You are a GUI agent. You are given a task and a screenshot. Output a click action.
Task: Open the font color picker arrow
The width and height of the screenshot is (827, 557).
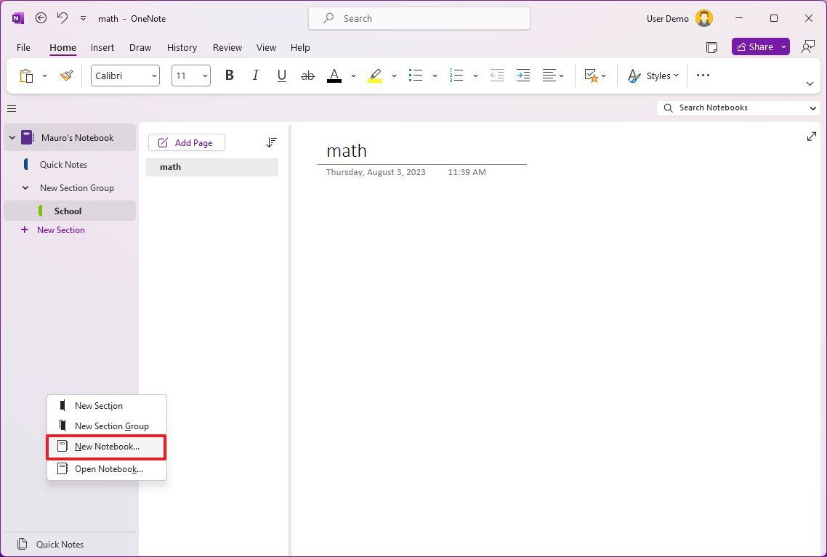tap(354, 75)
